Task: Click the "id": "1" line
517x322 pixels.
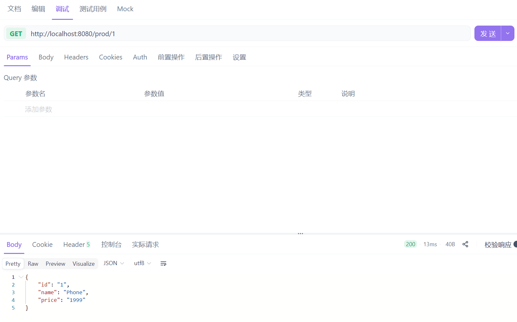Action: 54,285
